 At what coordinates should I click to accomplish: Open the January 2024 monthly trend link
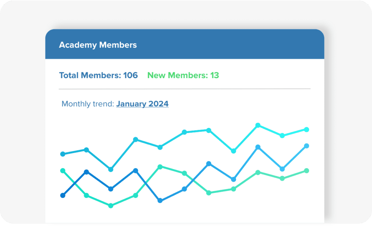142,104
